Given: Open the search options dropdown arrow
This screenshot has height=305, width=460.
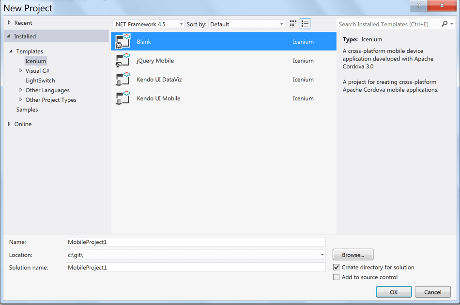Looking at the screenshot, I should (452, 24).
